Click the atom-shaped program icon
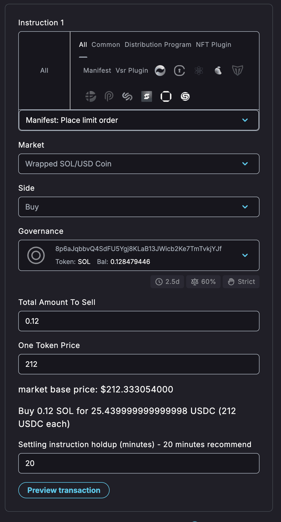The height and width of the screenshot is (522, 281). (199, 71)
